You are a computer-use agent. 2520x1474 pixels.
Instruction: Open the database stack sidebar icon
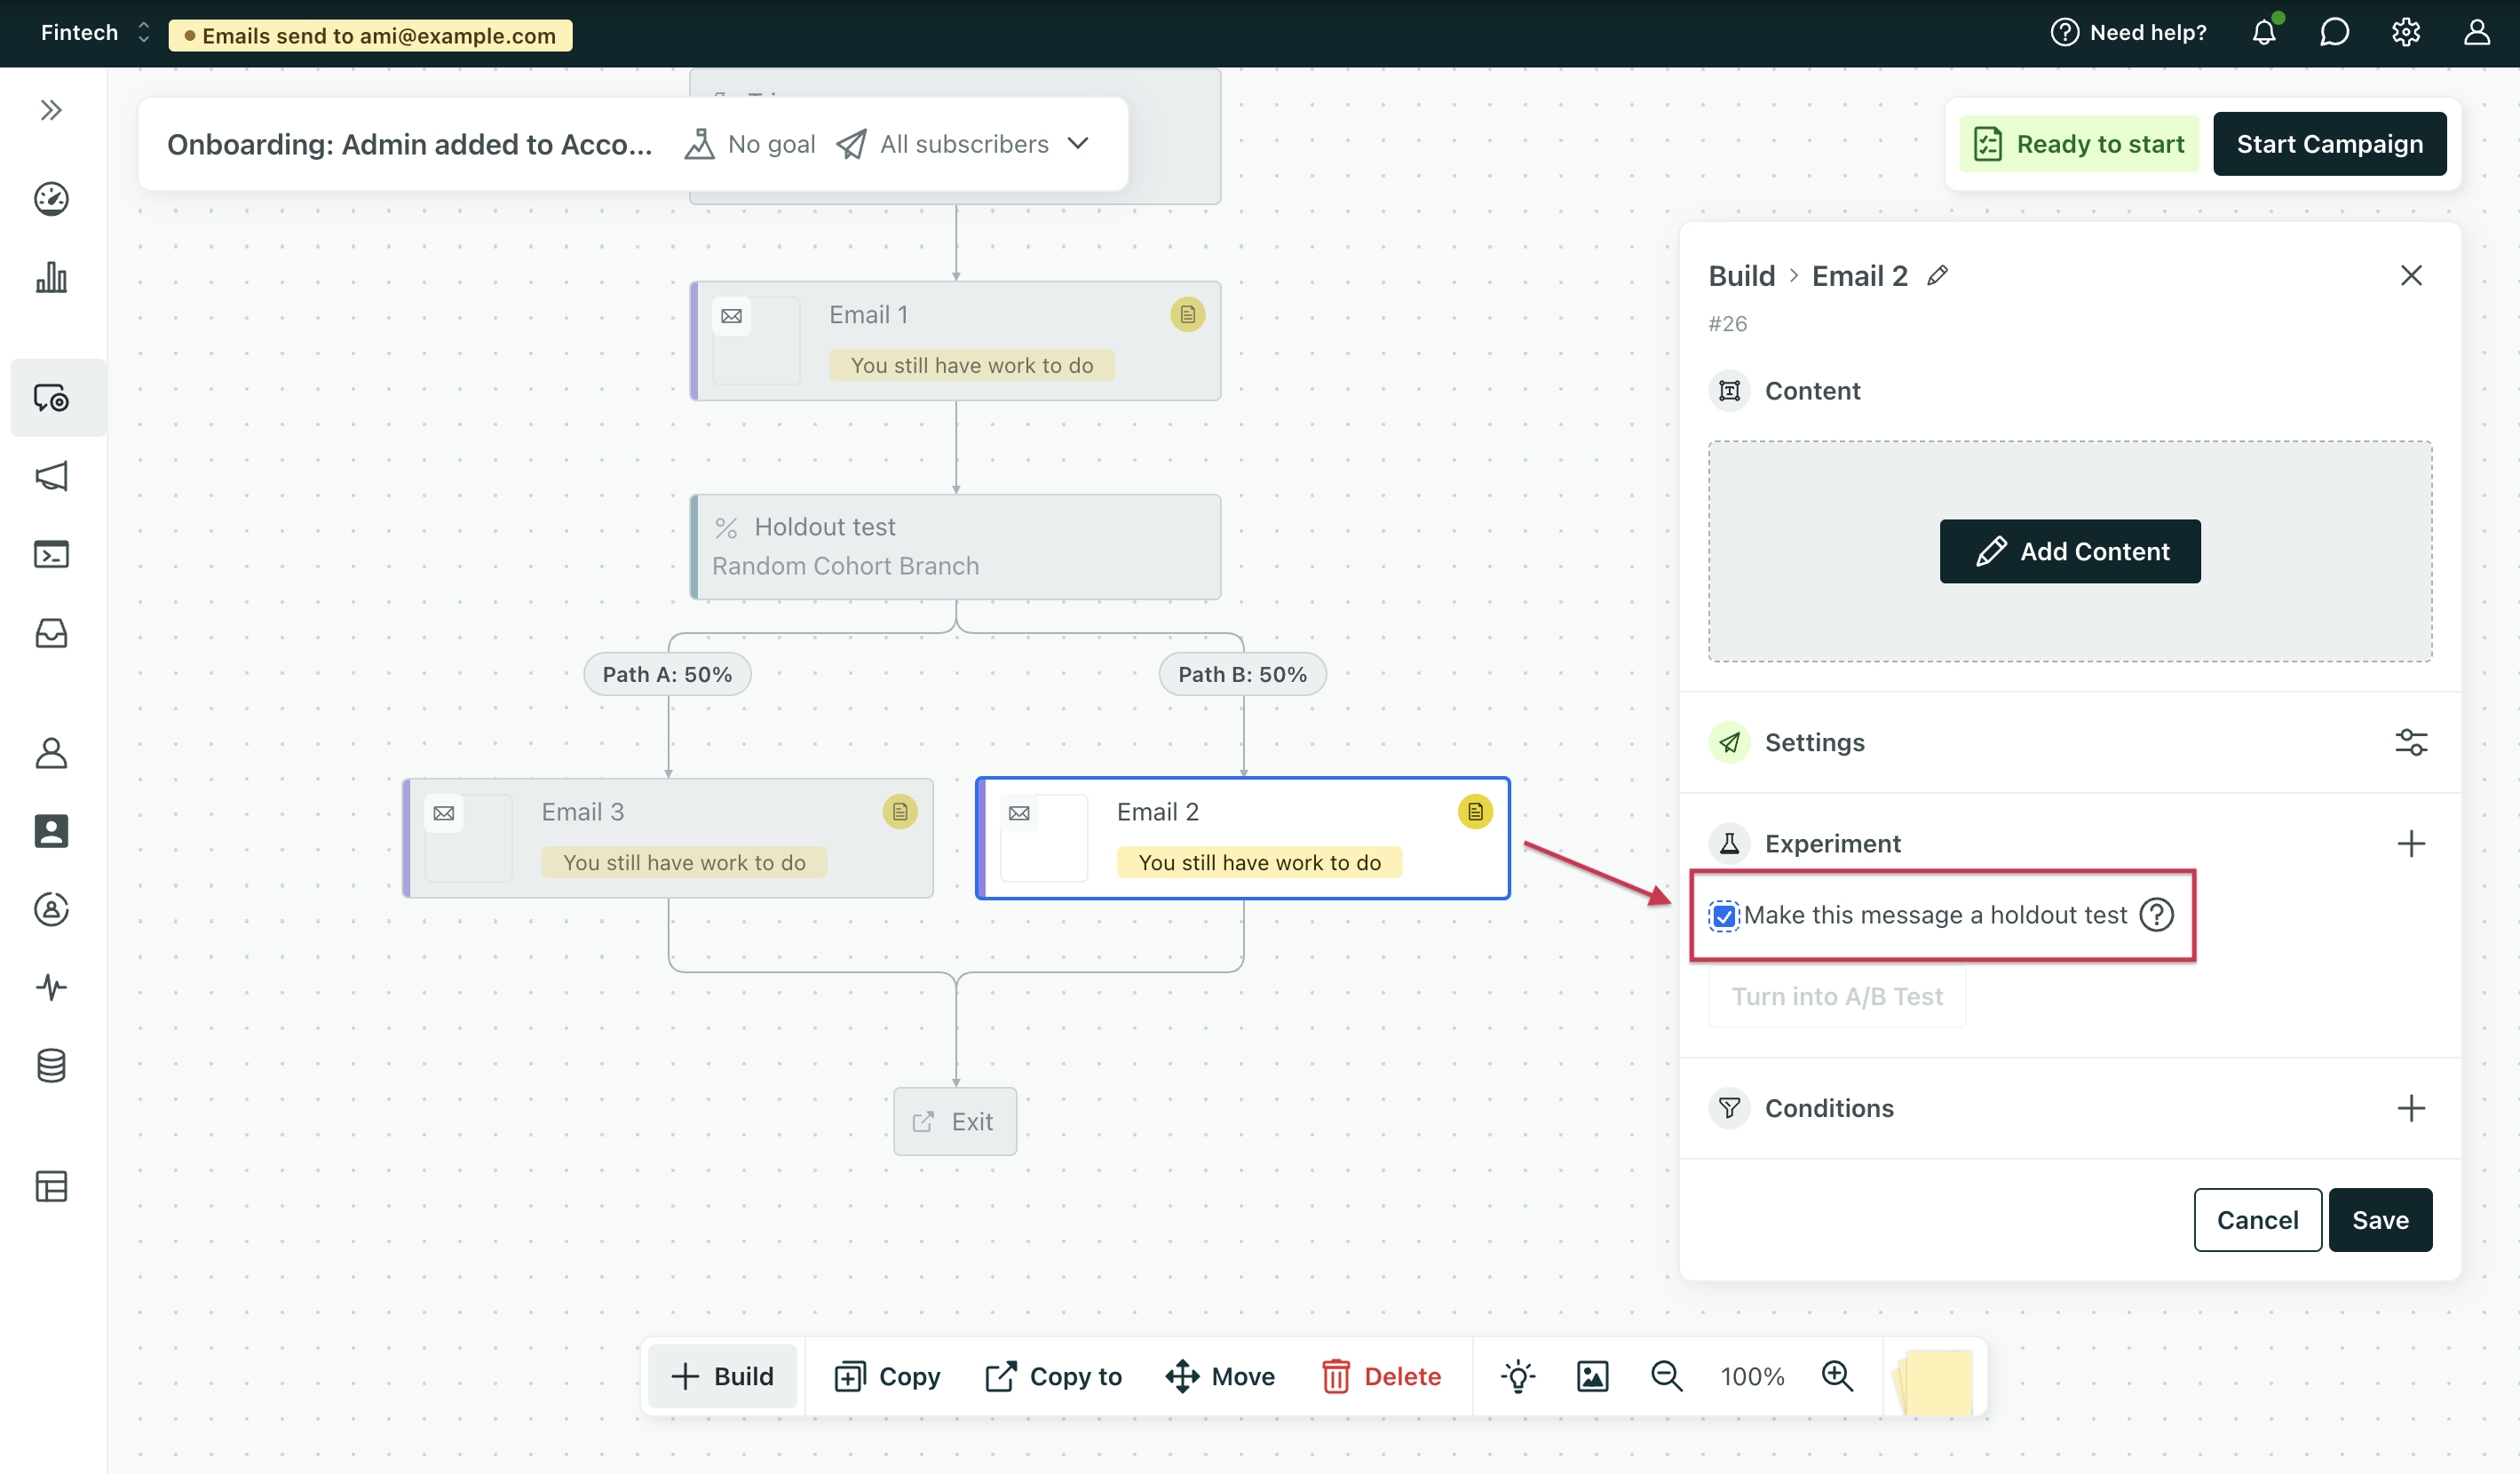point(51,1066)
